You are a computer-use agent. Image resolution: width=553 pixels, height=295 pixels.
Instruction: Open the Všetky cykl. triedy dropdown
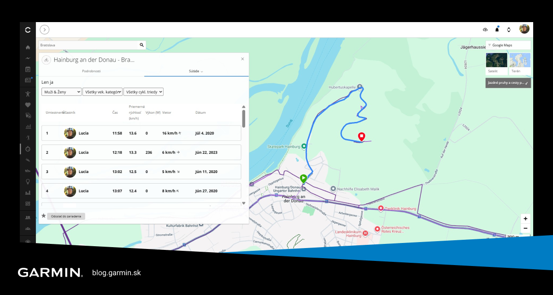coord(143,92)
